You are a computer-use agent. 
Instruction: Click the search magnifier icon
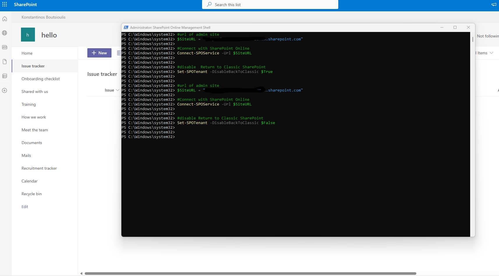pos(209,4)
